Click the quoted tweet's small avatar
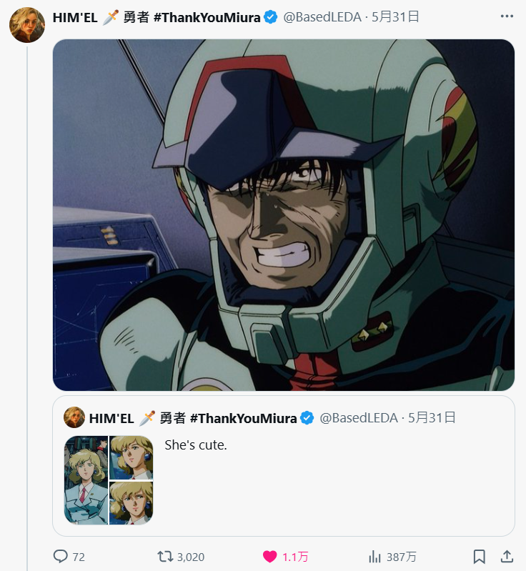Image resolution: width=526 pixels, height=571 pixels. coord(74,417)
